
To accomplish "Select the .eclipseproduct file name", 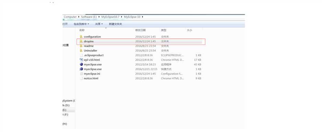I will click(93, 55).
